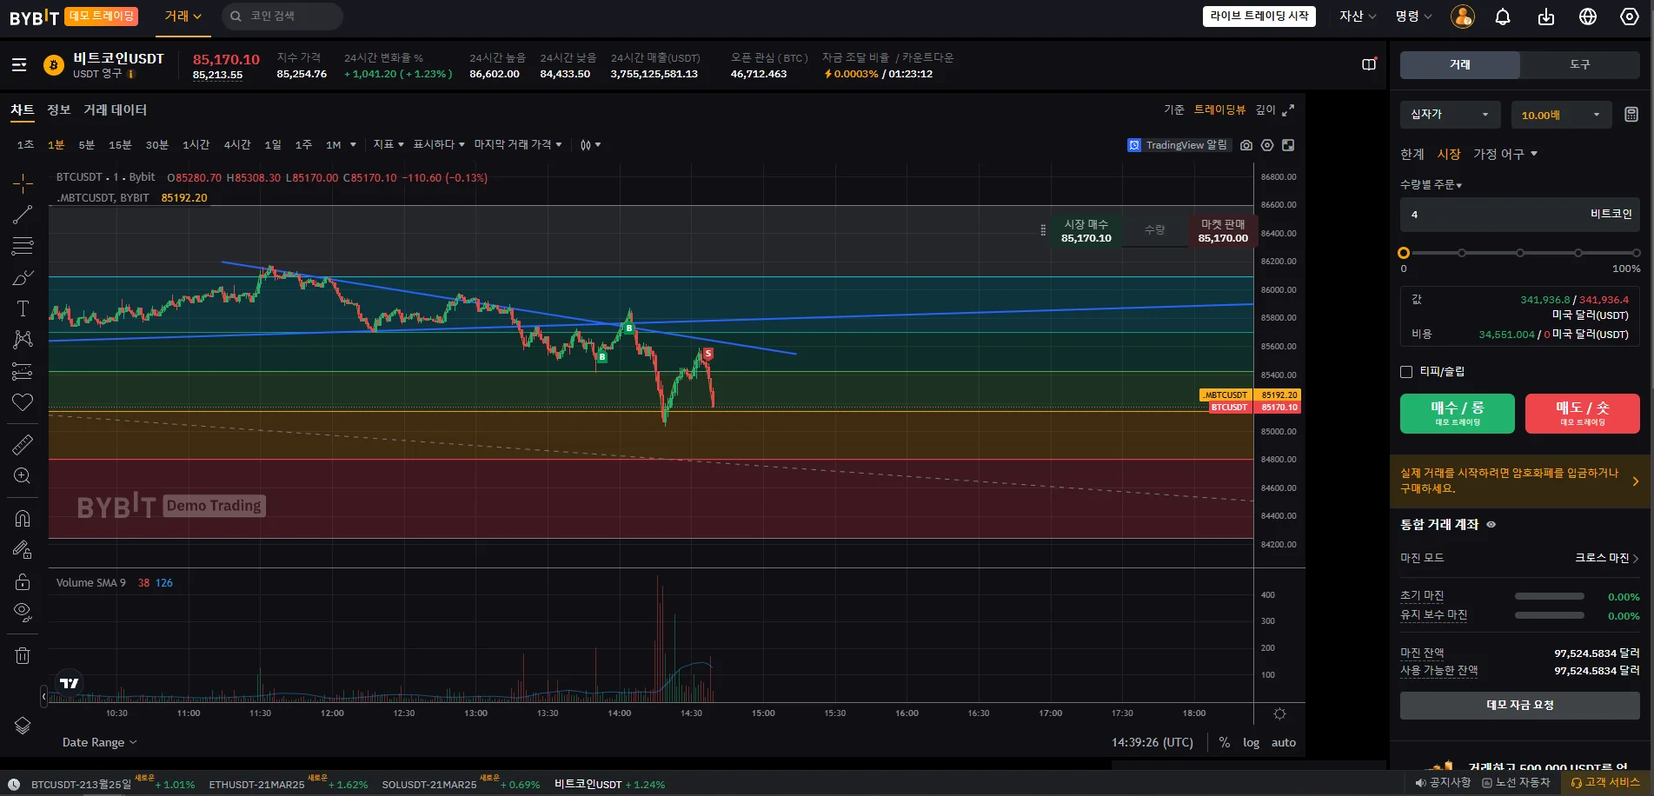Select the crosshair cursor tool
The width and height of the screenshot is (1654, 796).
click(23, 182)
